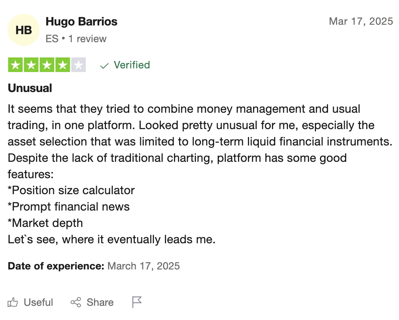
Task: Click the "Useful" button label
Action: (x=38, y=302)
